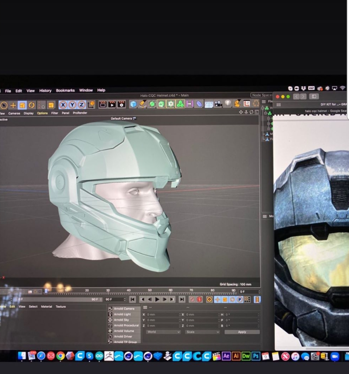This screenshot has width=349, height=374.
Task: Open the Scale mode dropdown
Action: click(202, 332)
